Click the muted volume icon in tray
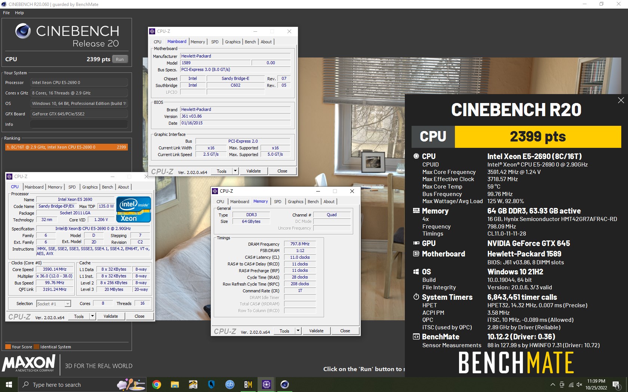Screen dimensions: 628x392 click(x=580, y=385)
